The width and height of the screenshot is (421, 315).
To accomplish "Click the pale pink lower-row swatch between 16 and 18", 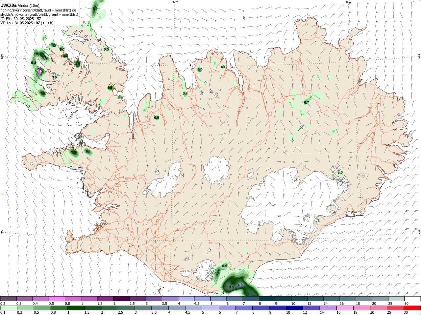I will coord(345,308).
